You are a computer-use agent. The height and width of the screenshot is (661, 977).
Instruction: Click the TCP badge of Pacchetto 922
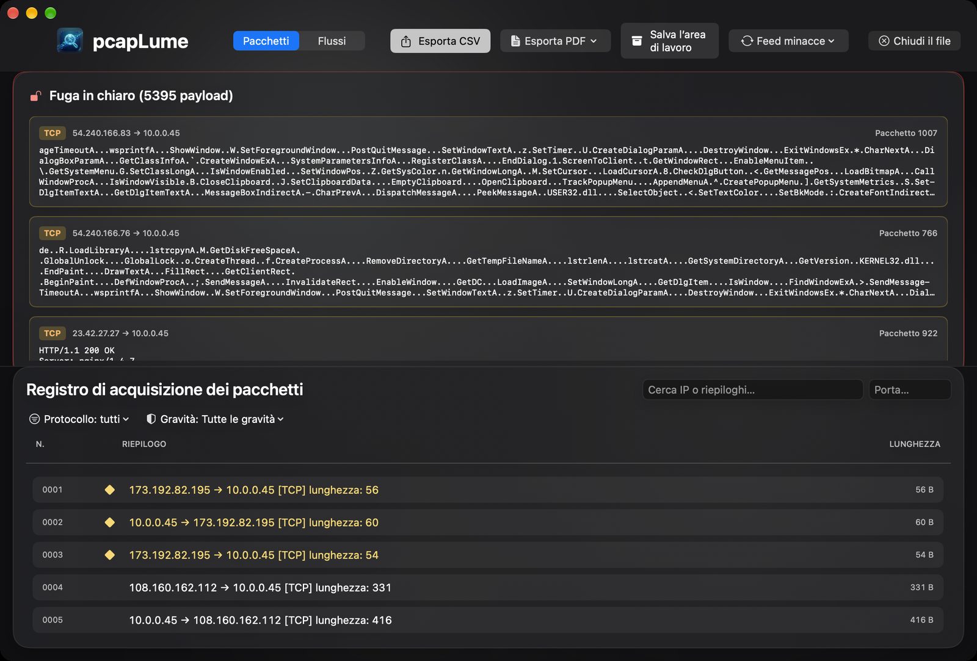[x=53, y=333]
